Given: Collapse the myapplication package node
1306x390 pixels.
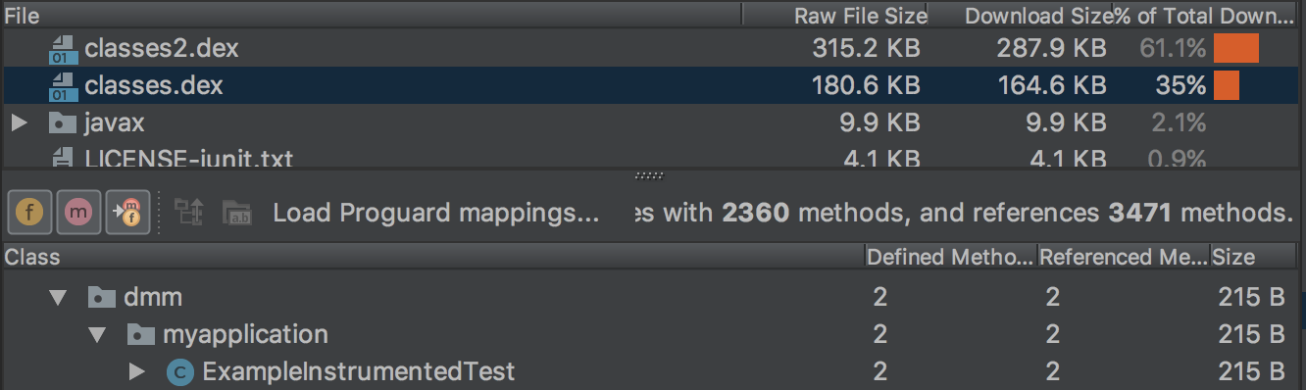Looking at the screenshot, I should [x=97, y=335].
